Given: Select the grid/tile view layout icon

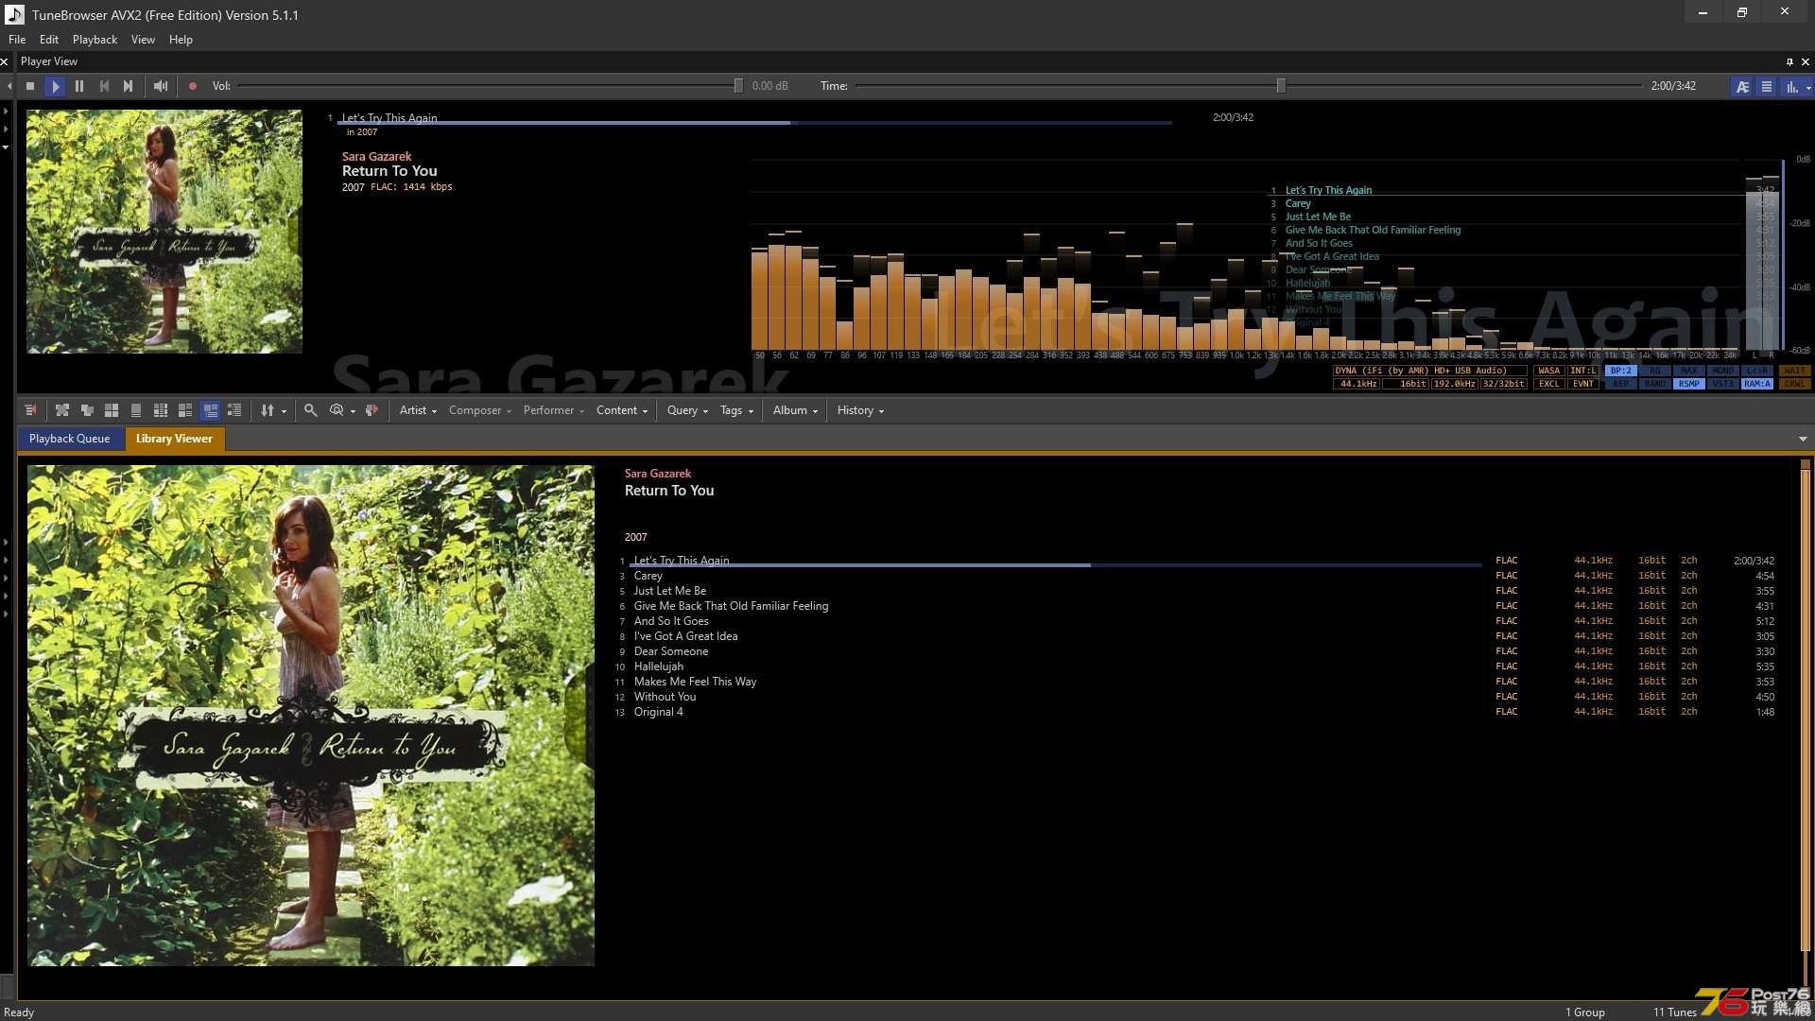Looking at the screenshot, I should 111,410.
